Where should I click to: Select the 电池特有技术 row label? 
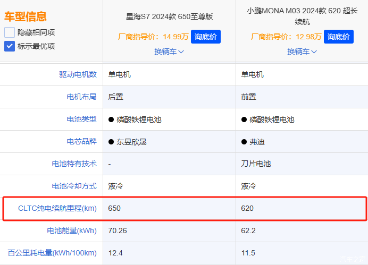coord(74,164)
